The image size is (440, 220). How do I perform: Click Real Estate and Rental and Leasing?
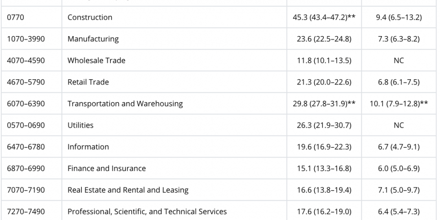[x=128, y=190]
